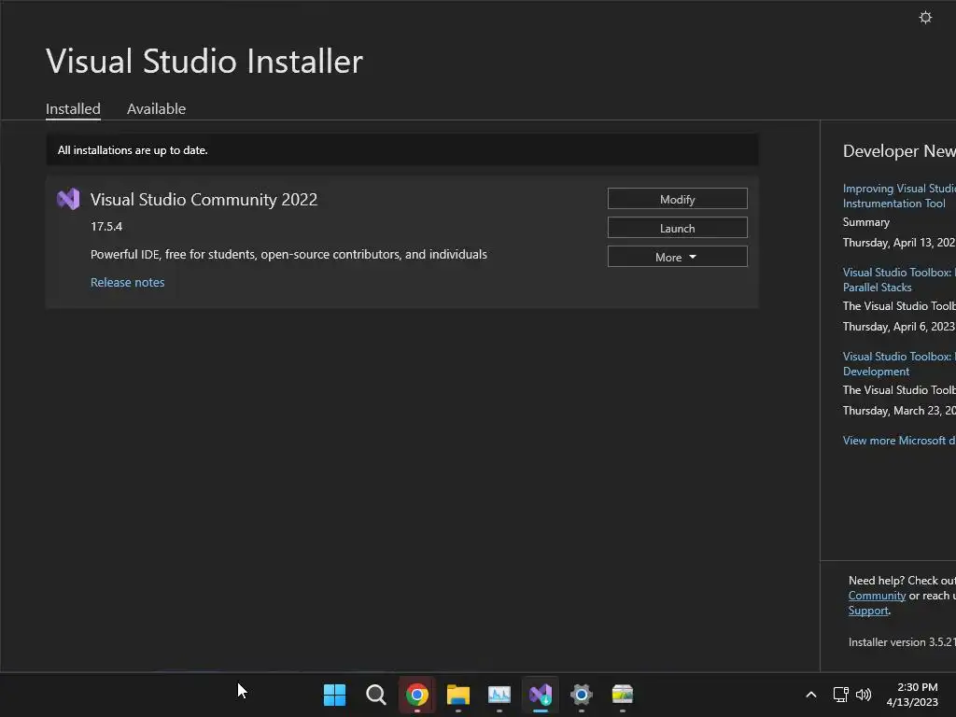Show hidden system tray icons
Image resolution: width=956 pixels, height=717 pixels.
811,695
